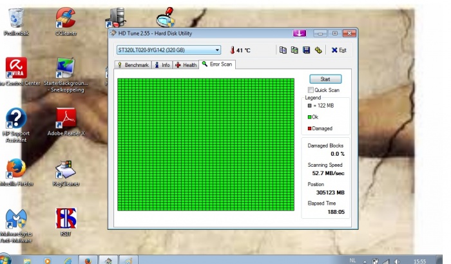Open the Malwarebytes Anti-Malware shortcut
This screenshot has width=451, height=264.
pyautogui.click(x=16, y=226)
